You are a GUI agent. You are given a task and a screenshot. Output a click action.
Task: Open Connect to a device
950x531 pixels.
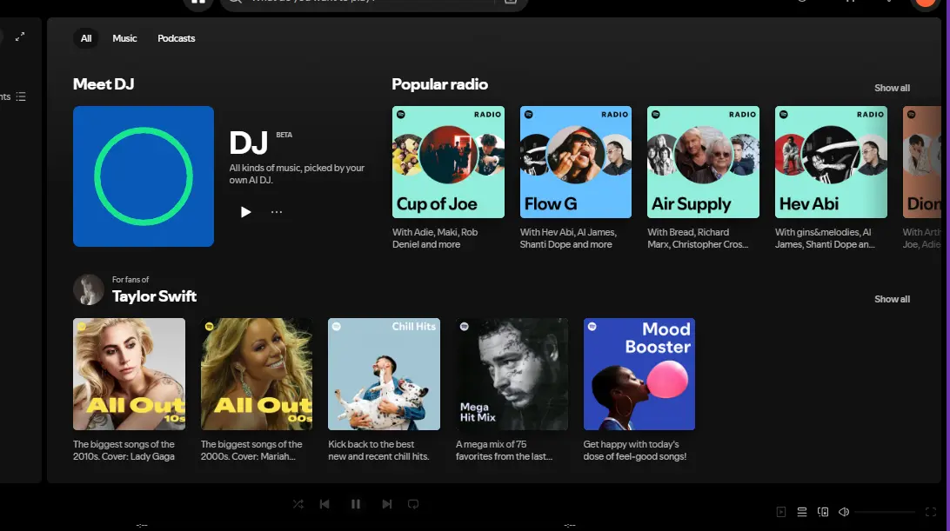pyautogui.click(x=823, y=512)
